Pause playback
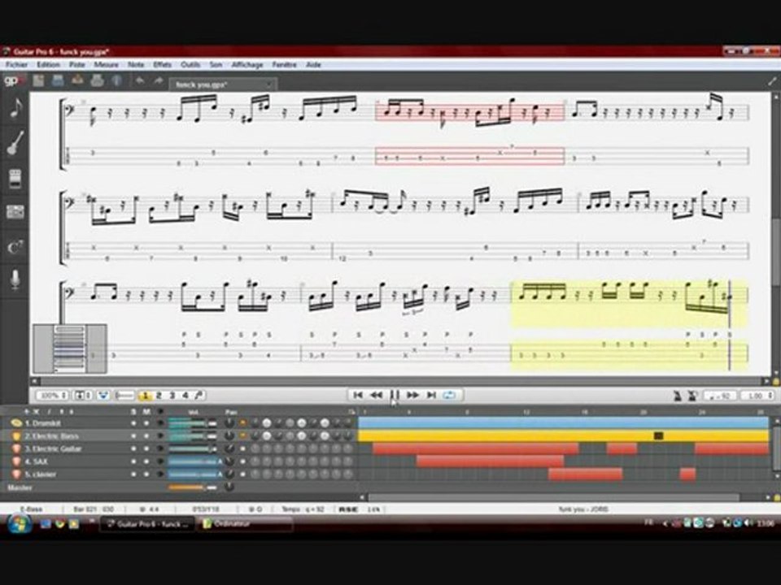This screenshot has height=585, width=781. click(395, 395)
